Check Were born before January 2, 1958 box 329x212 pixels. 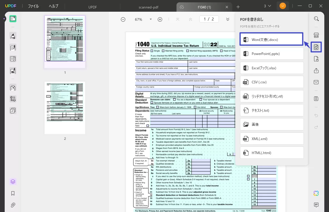click(x=157, y=107)
